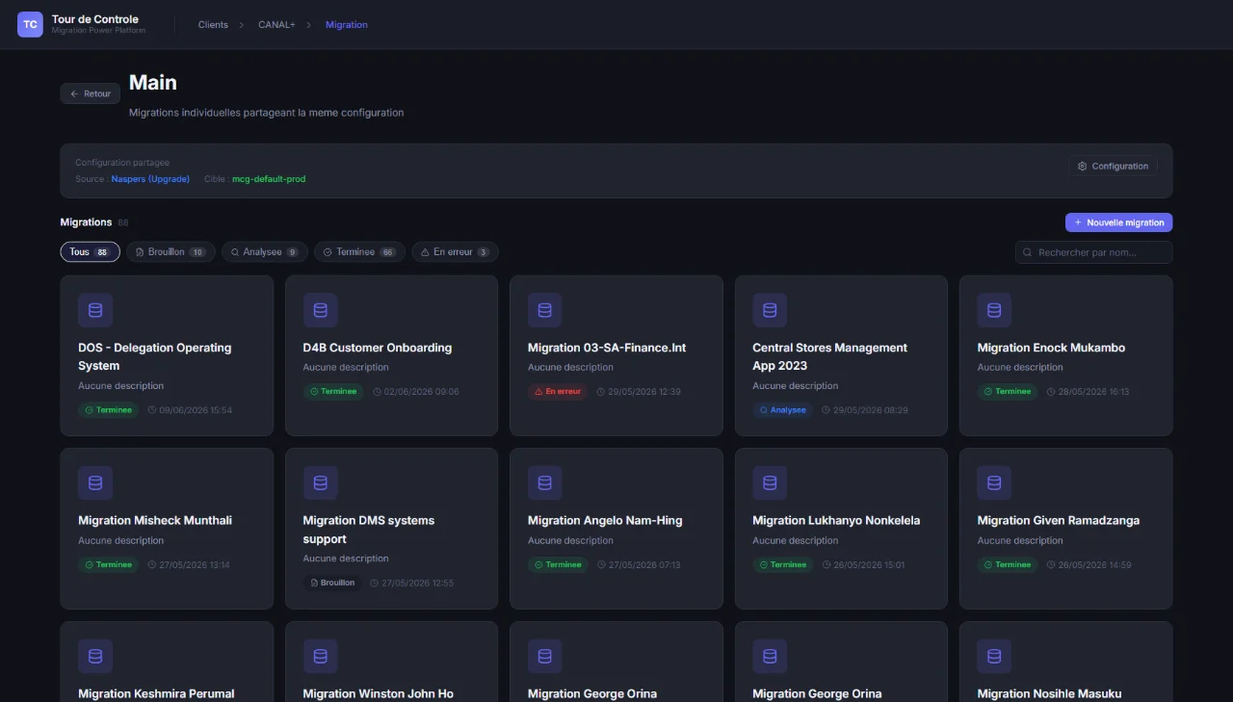The width and height of the screenshot is (1233, 702).
Task: Click Analysee badge on Central Stores card
Action: pos(783,410)
